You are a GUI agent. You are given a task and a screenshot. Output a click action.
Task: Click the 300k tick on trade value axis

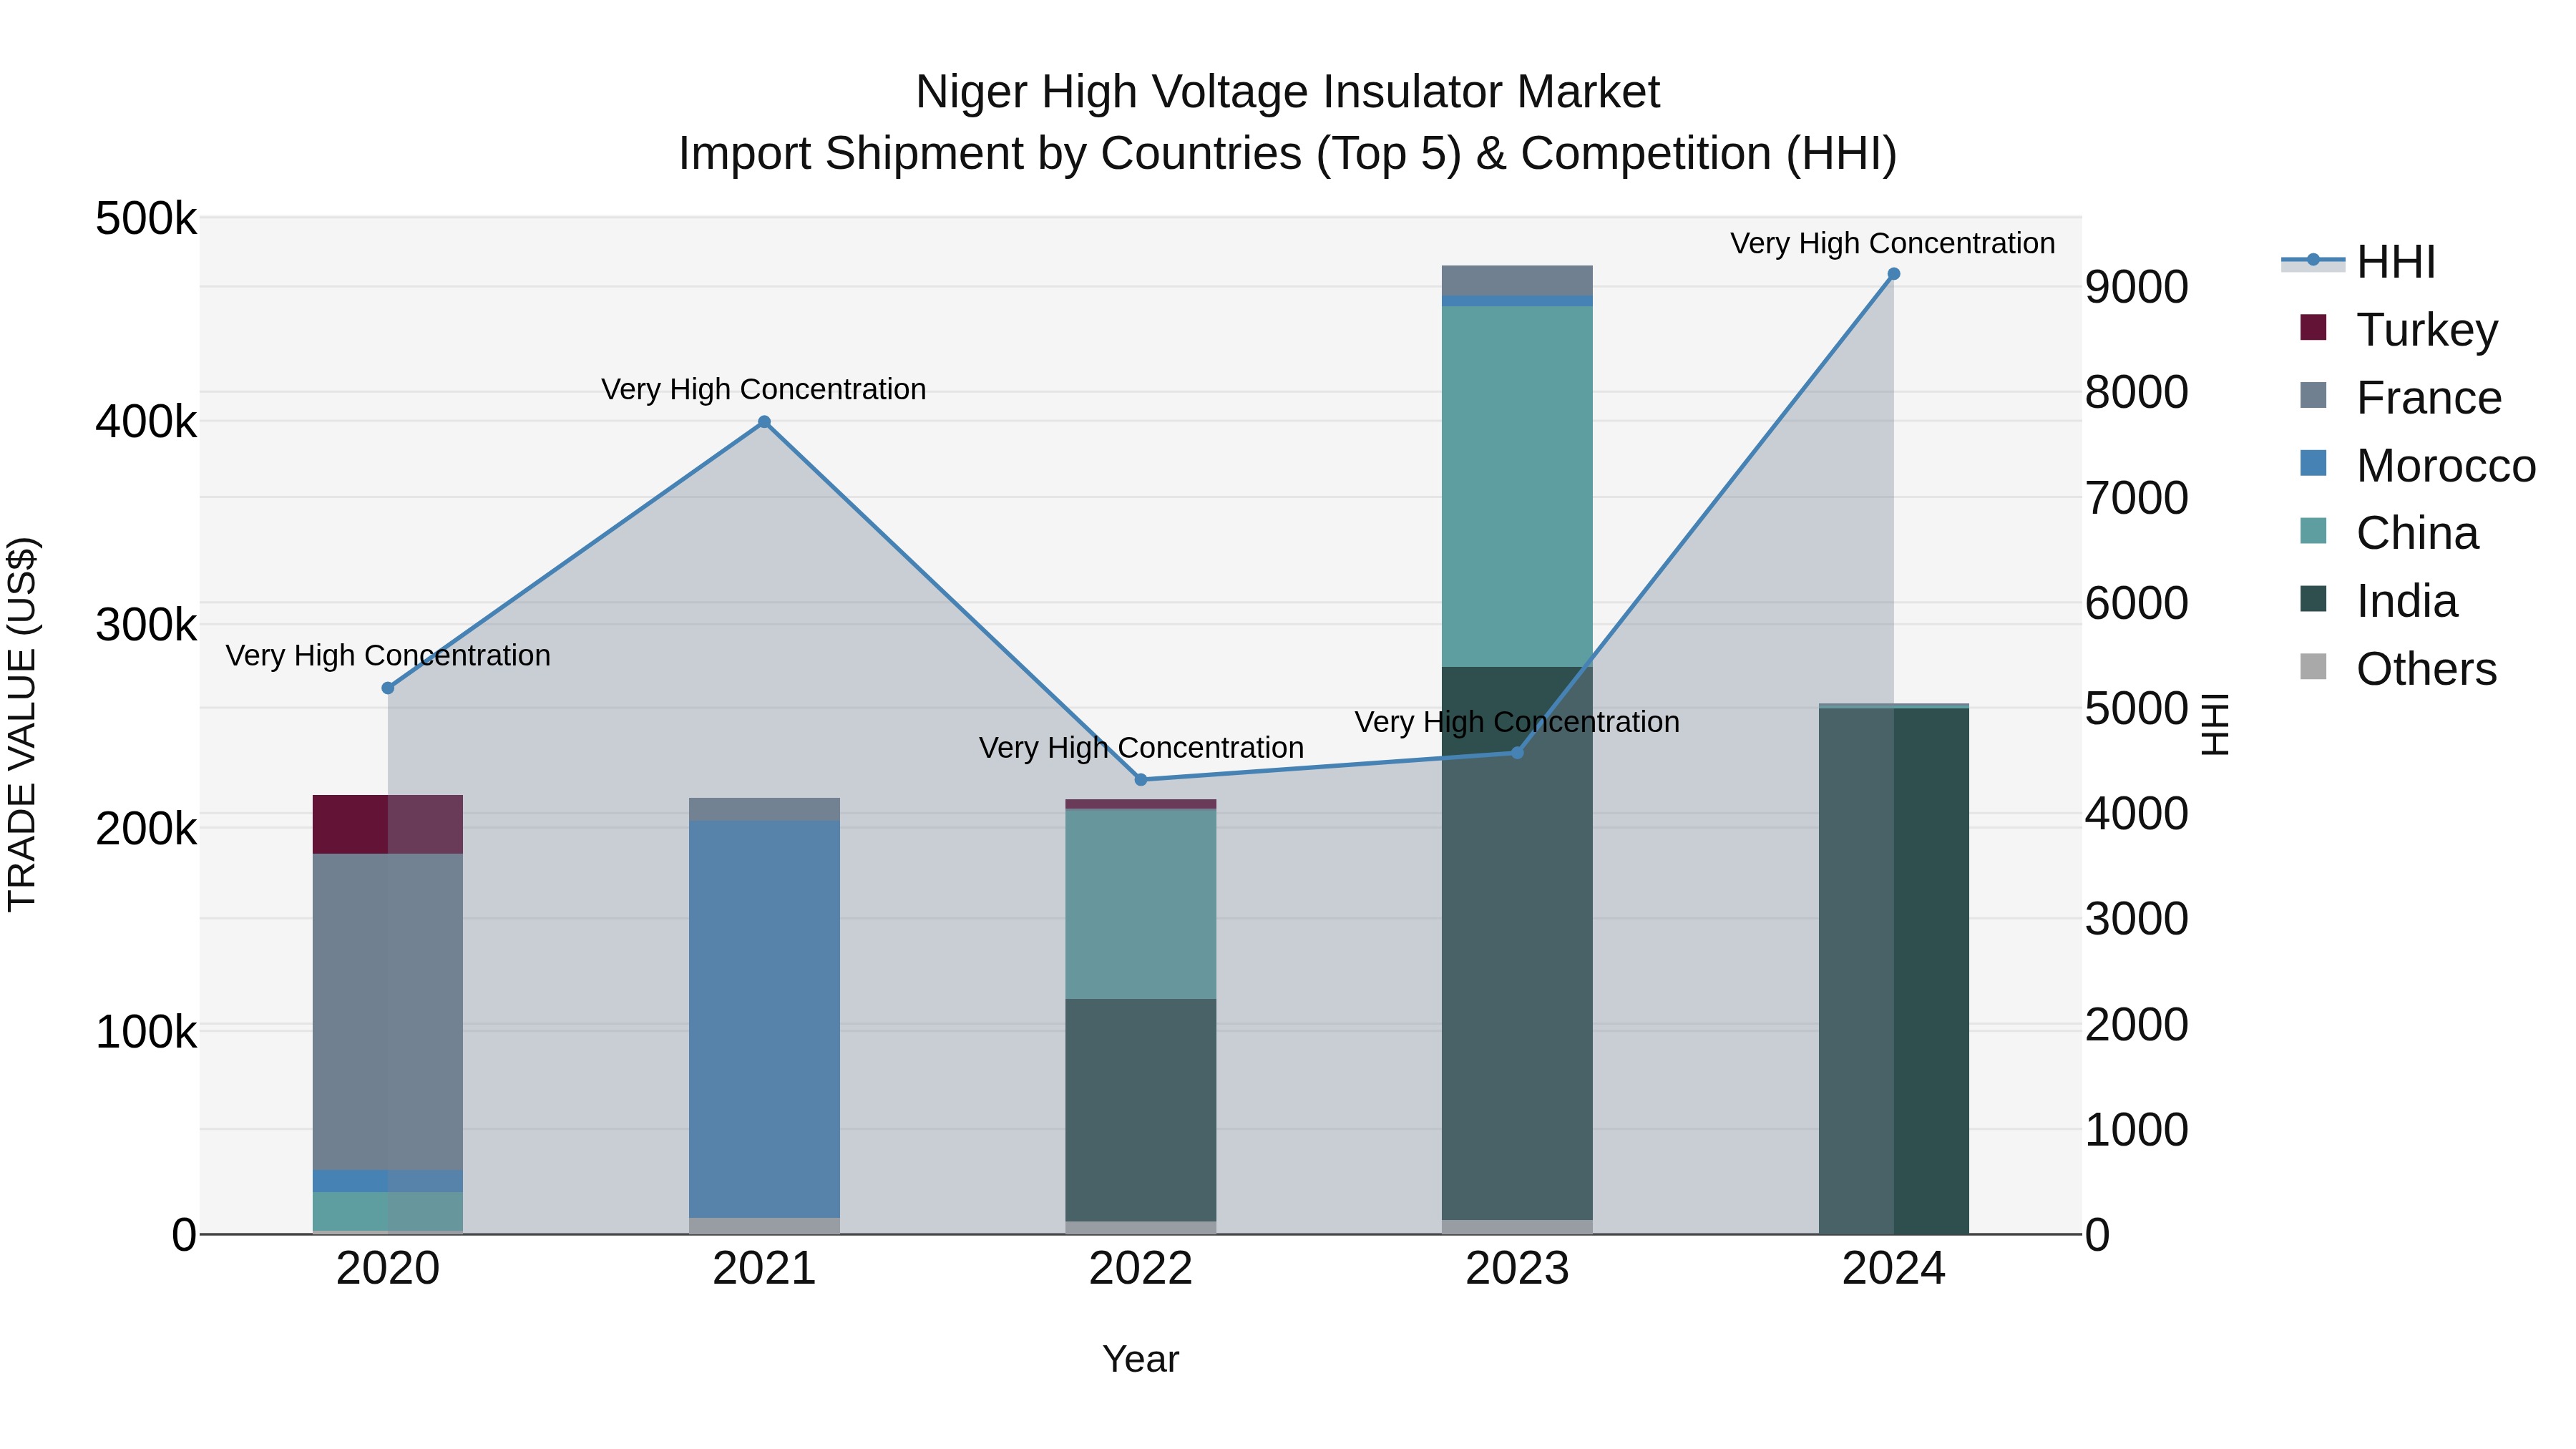[146, 625]
